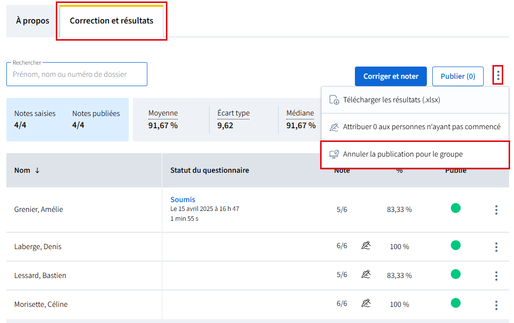Toggle the green published dot for Laberge, Denis
514x323 pixels.
pyautogui.click(x=456, y=245)
